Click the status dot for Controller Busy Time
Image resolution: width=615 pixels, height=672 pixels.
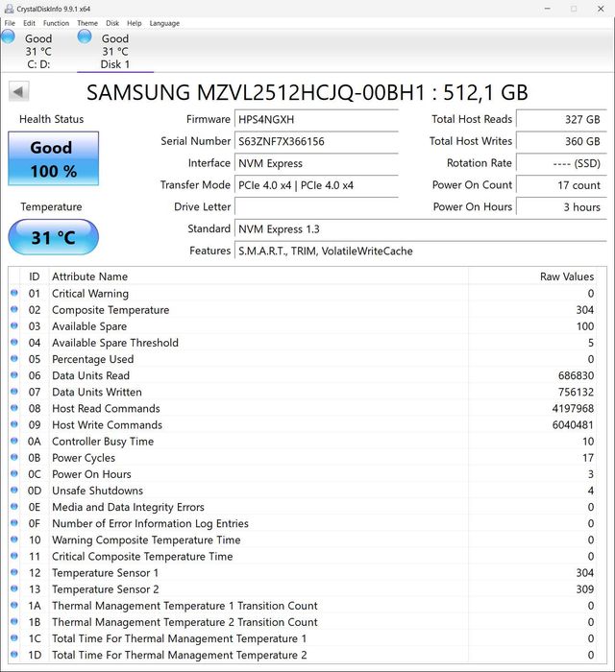click(x=14, y=441)
